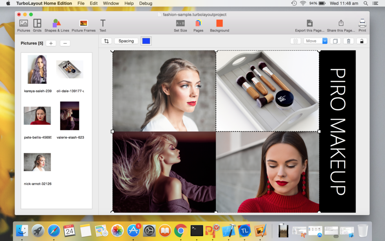Screen dimensions: 385x241
Task: Open Xcode from the Dock
Action: click(228, 231)
